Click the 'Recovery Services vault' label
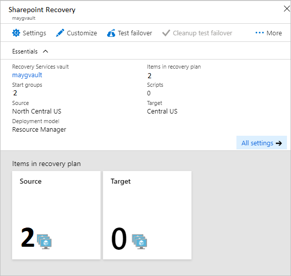 (40, 67)
